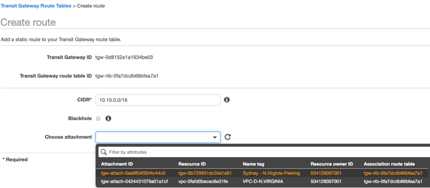
Task: Select attachment tgw-attach-0aa9f04f3bf4c44c0
Action: pos(133,173)
